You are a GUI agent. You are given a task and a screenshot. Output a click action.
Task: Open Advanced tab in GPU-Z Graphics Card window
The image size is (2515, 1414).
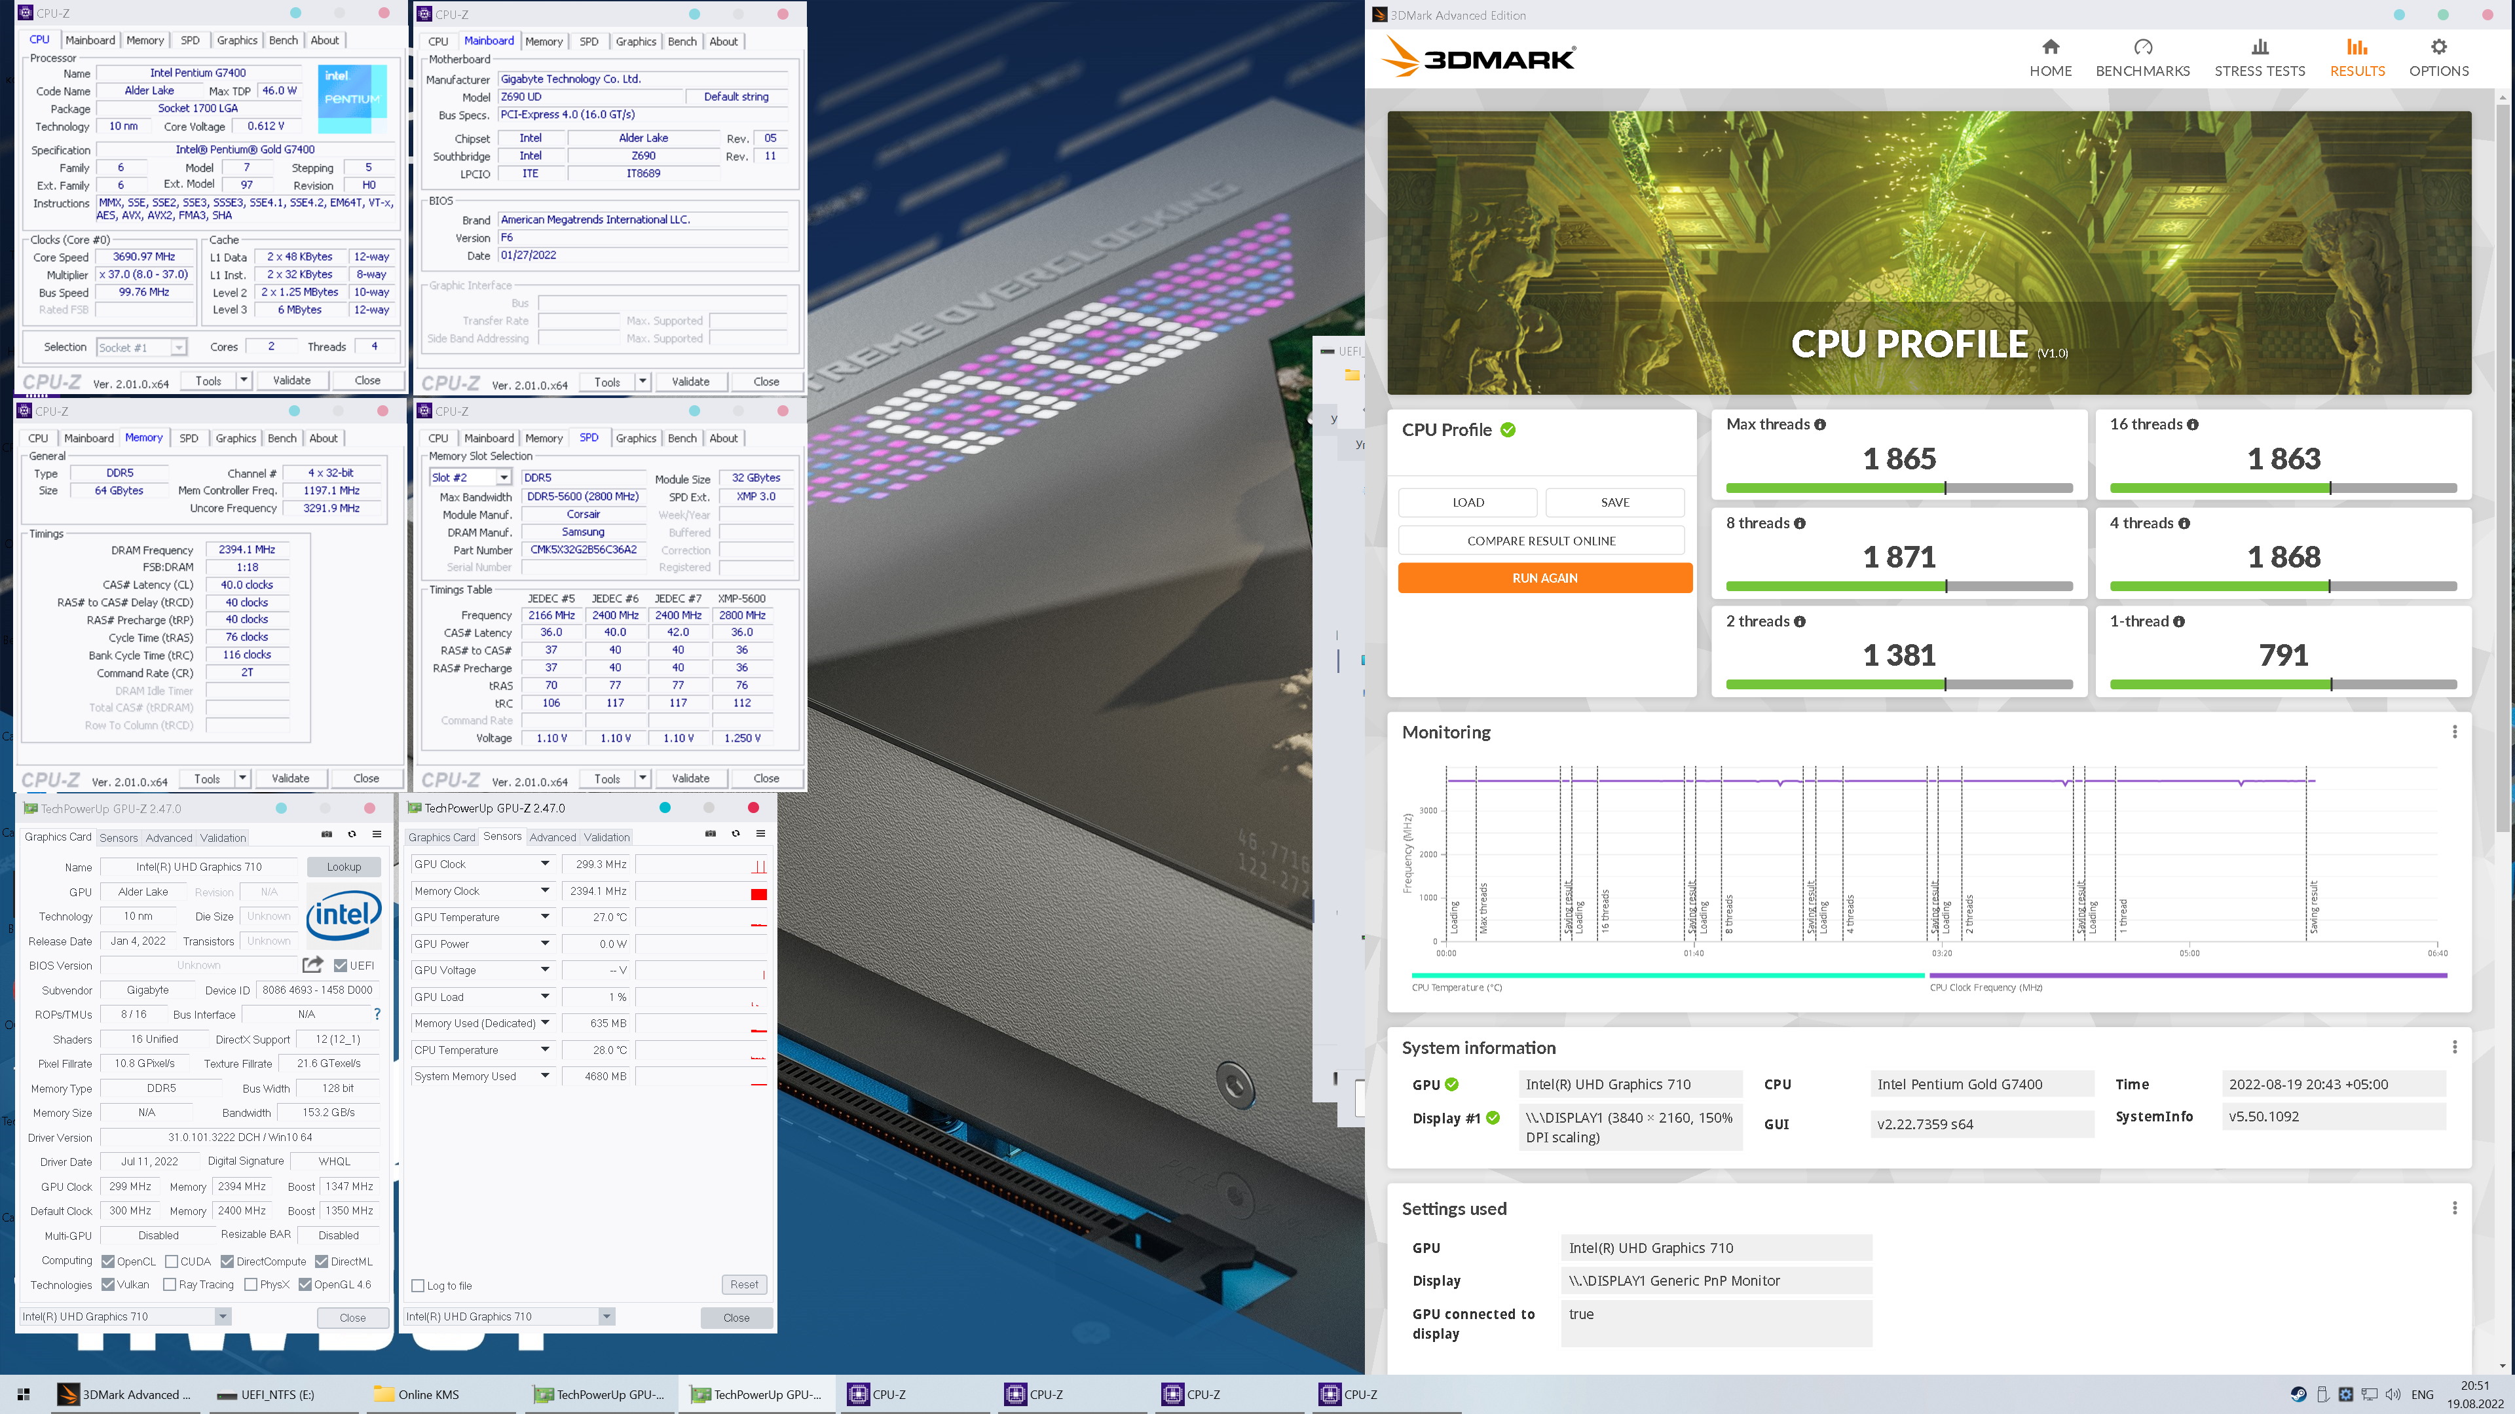click(169, 837)
